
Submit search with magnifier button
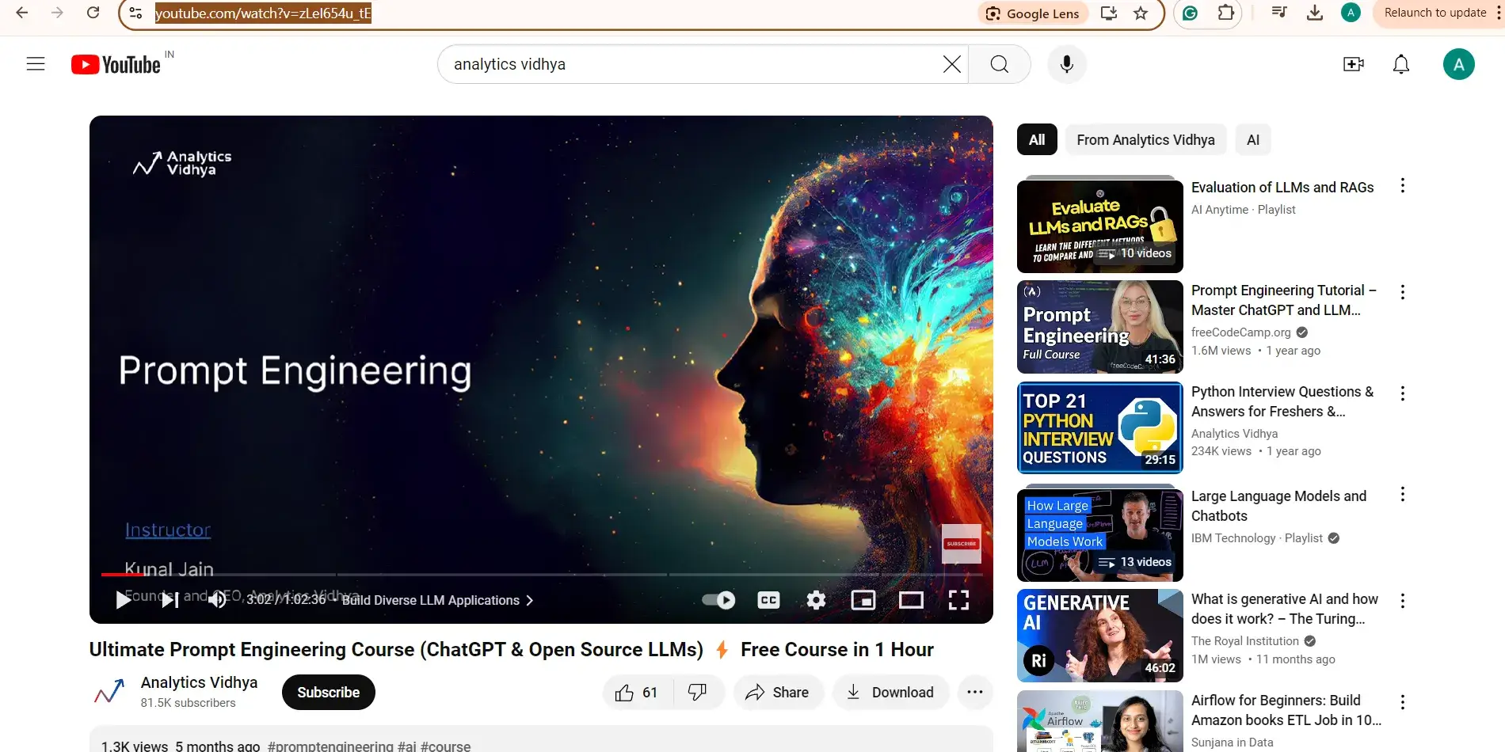1000,64
